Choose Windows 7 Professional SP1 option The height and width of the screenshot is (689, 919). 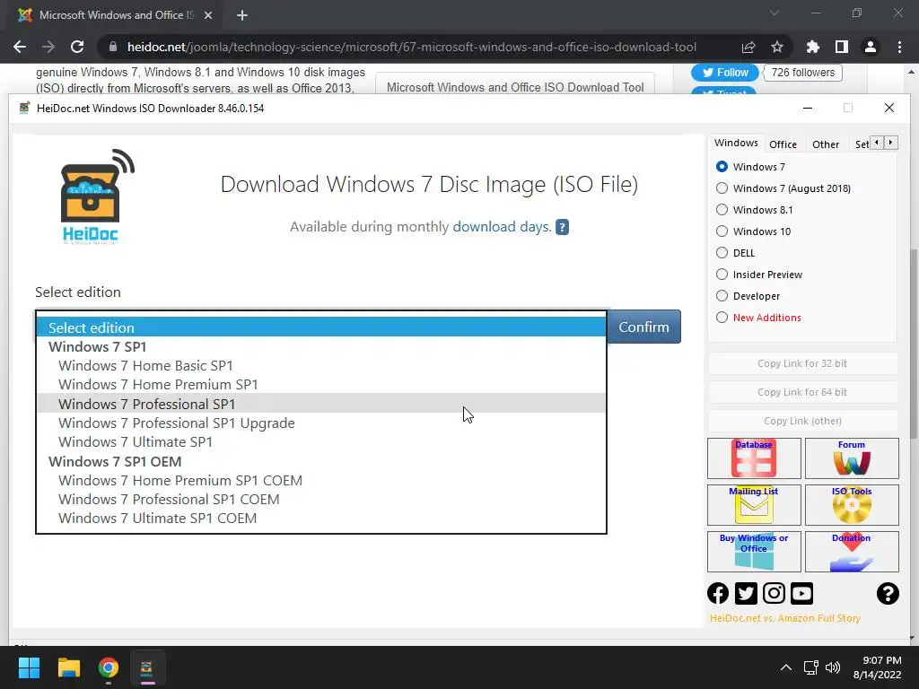coord(321,404)
